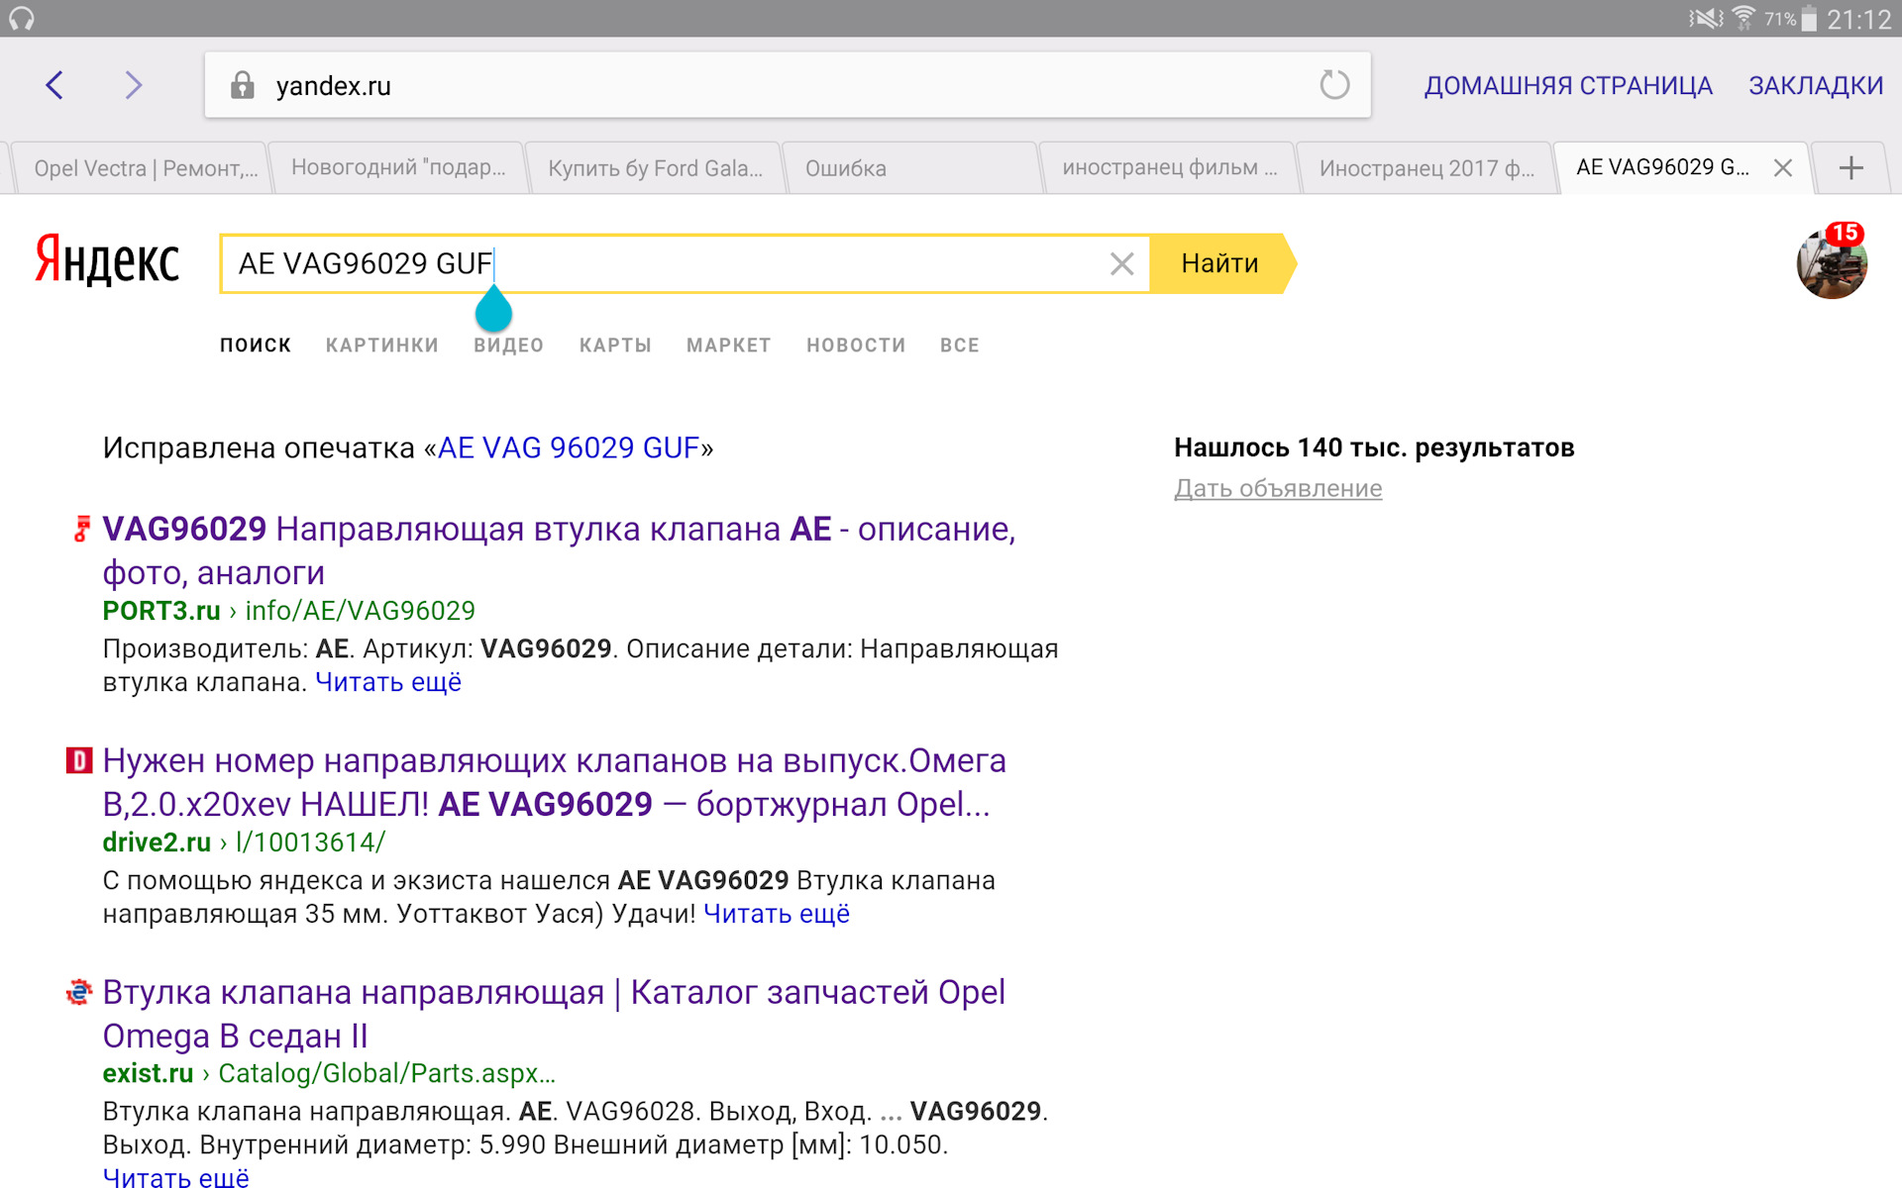
Task: Select the КАРТЫ search category
Action: (615, 346)
